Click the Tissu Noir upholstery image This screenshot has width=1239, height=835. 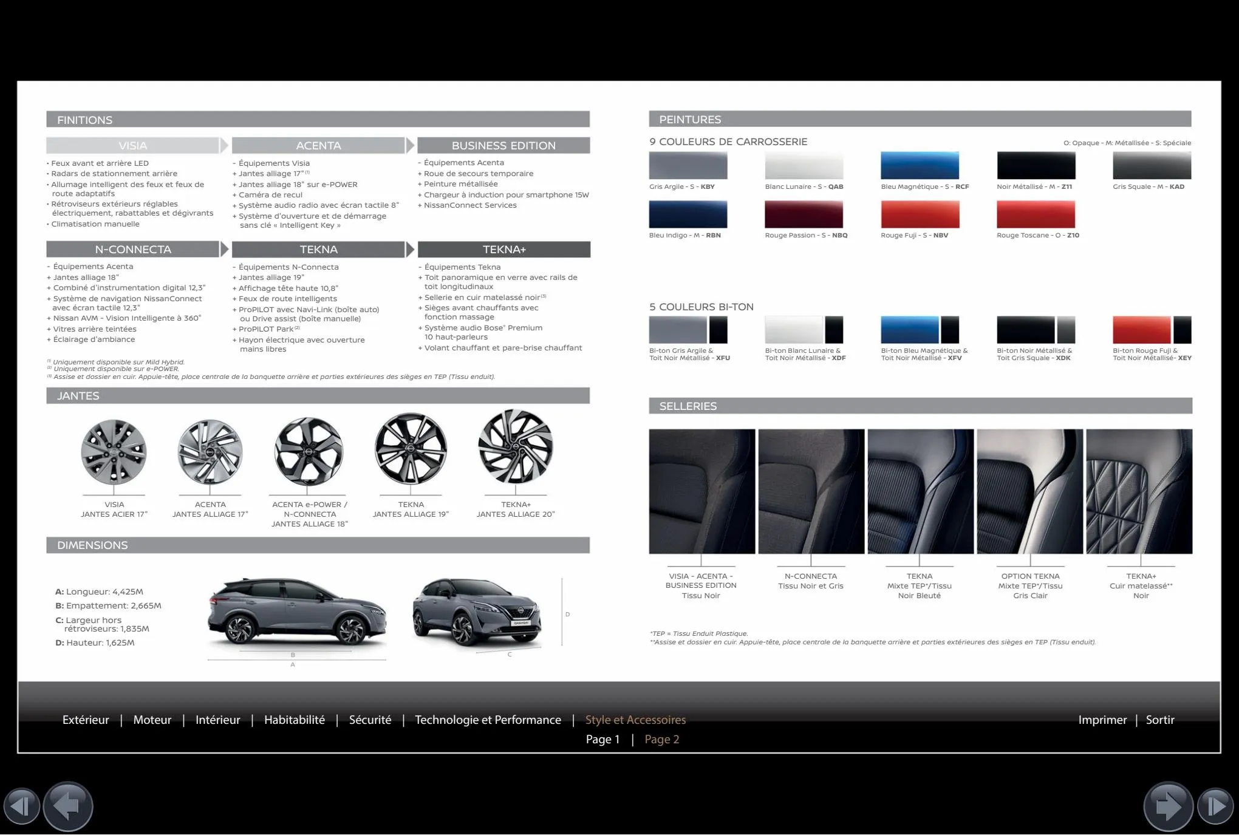(x=702, y=491)
